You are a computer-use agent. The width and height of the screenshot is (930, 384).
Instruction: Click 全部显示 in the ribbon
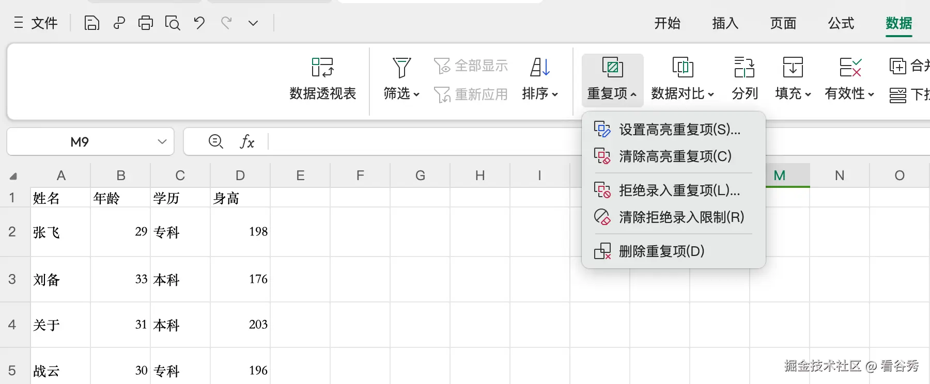click(x=471, y=66)
